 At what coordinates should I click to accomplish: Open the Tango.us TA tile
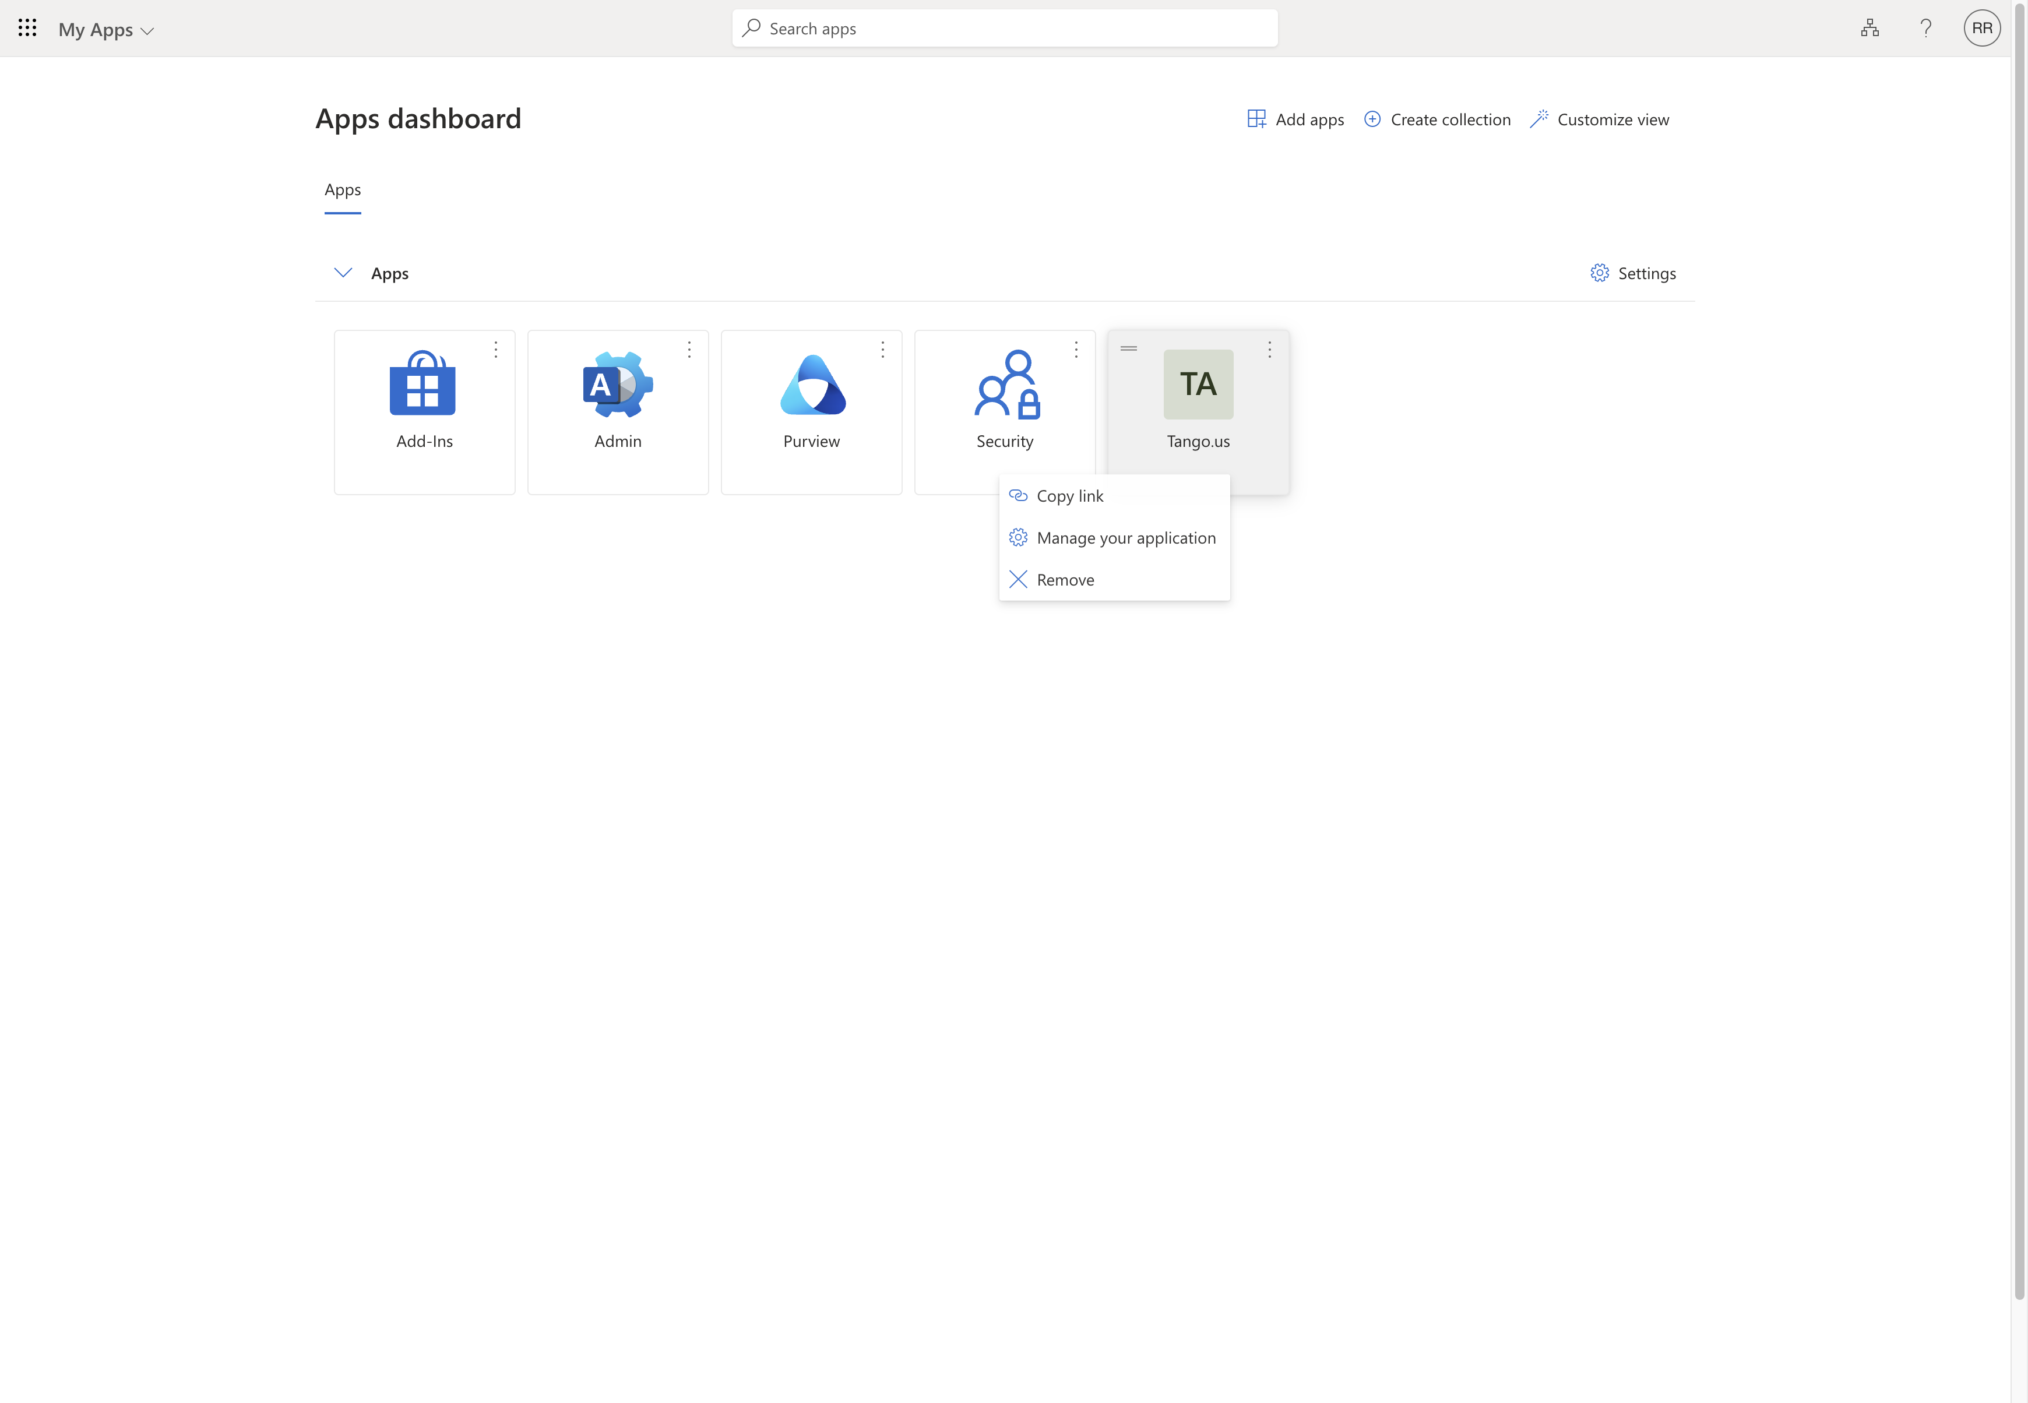coord(1198,384)
